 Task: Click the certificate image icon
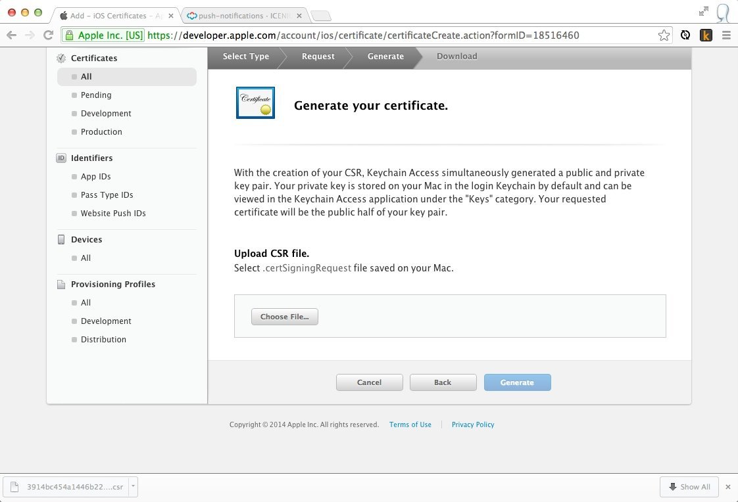[x=255, y=103]
